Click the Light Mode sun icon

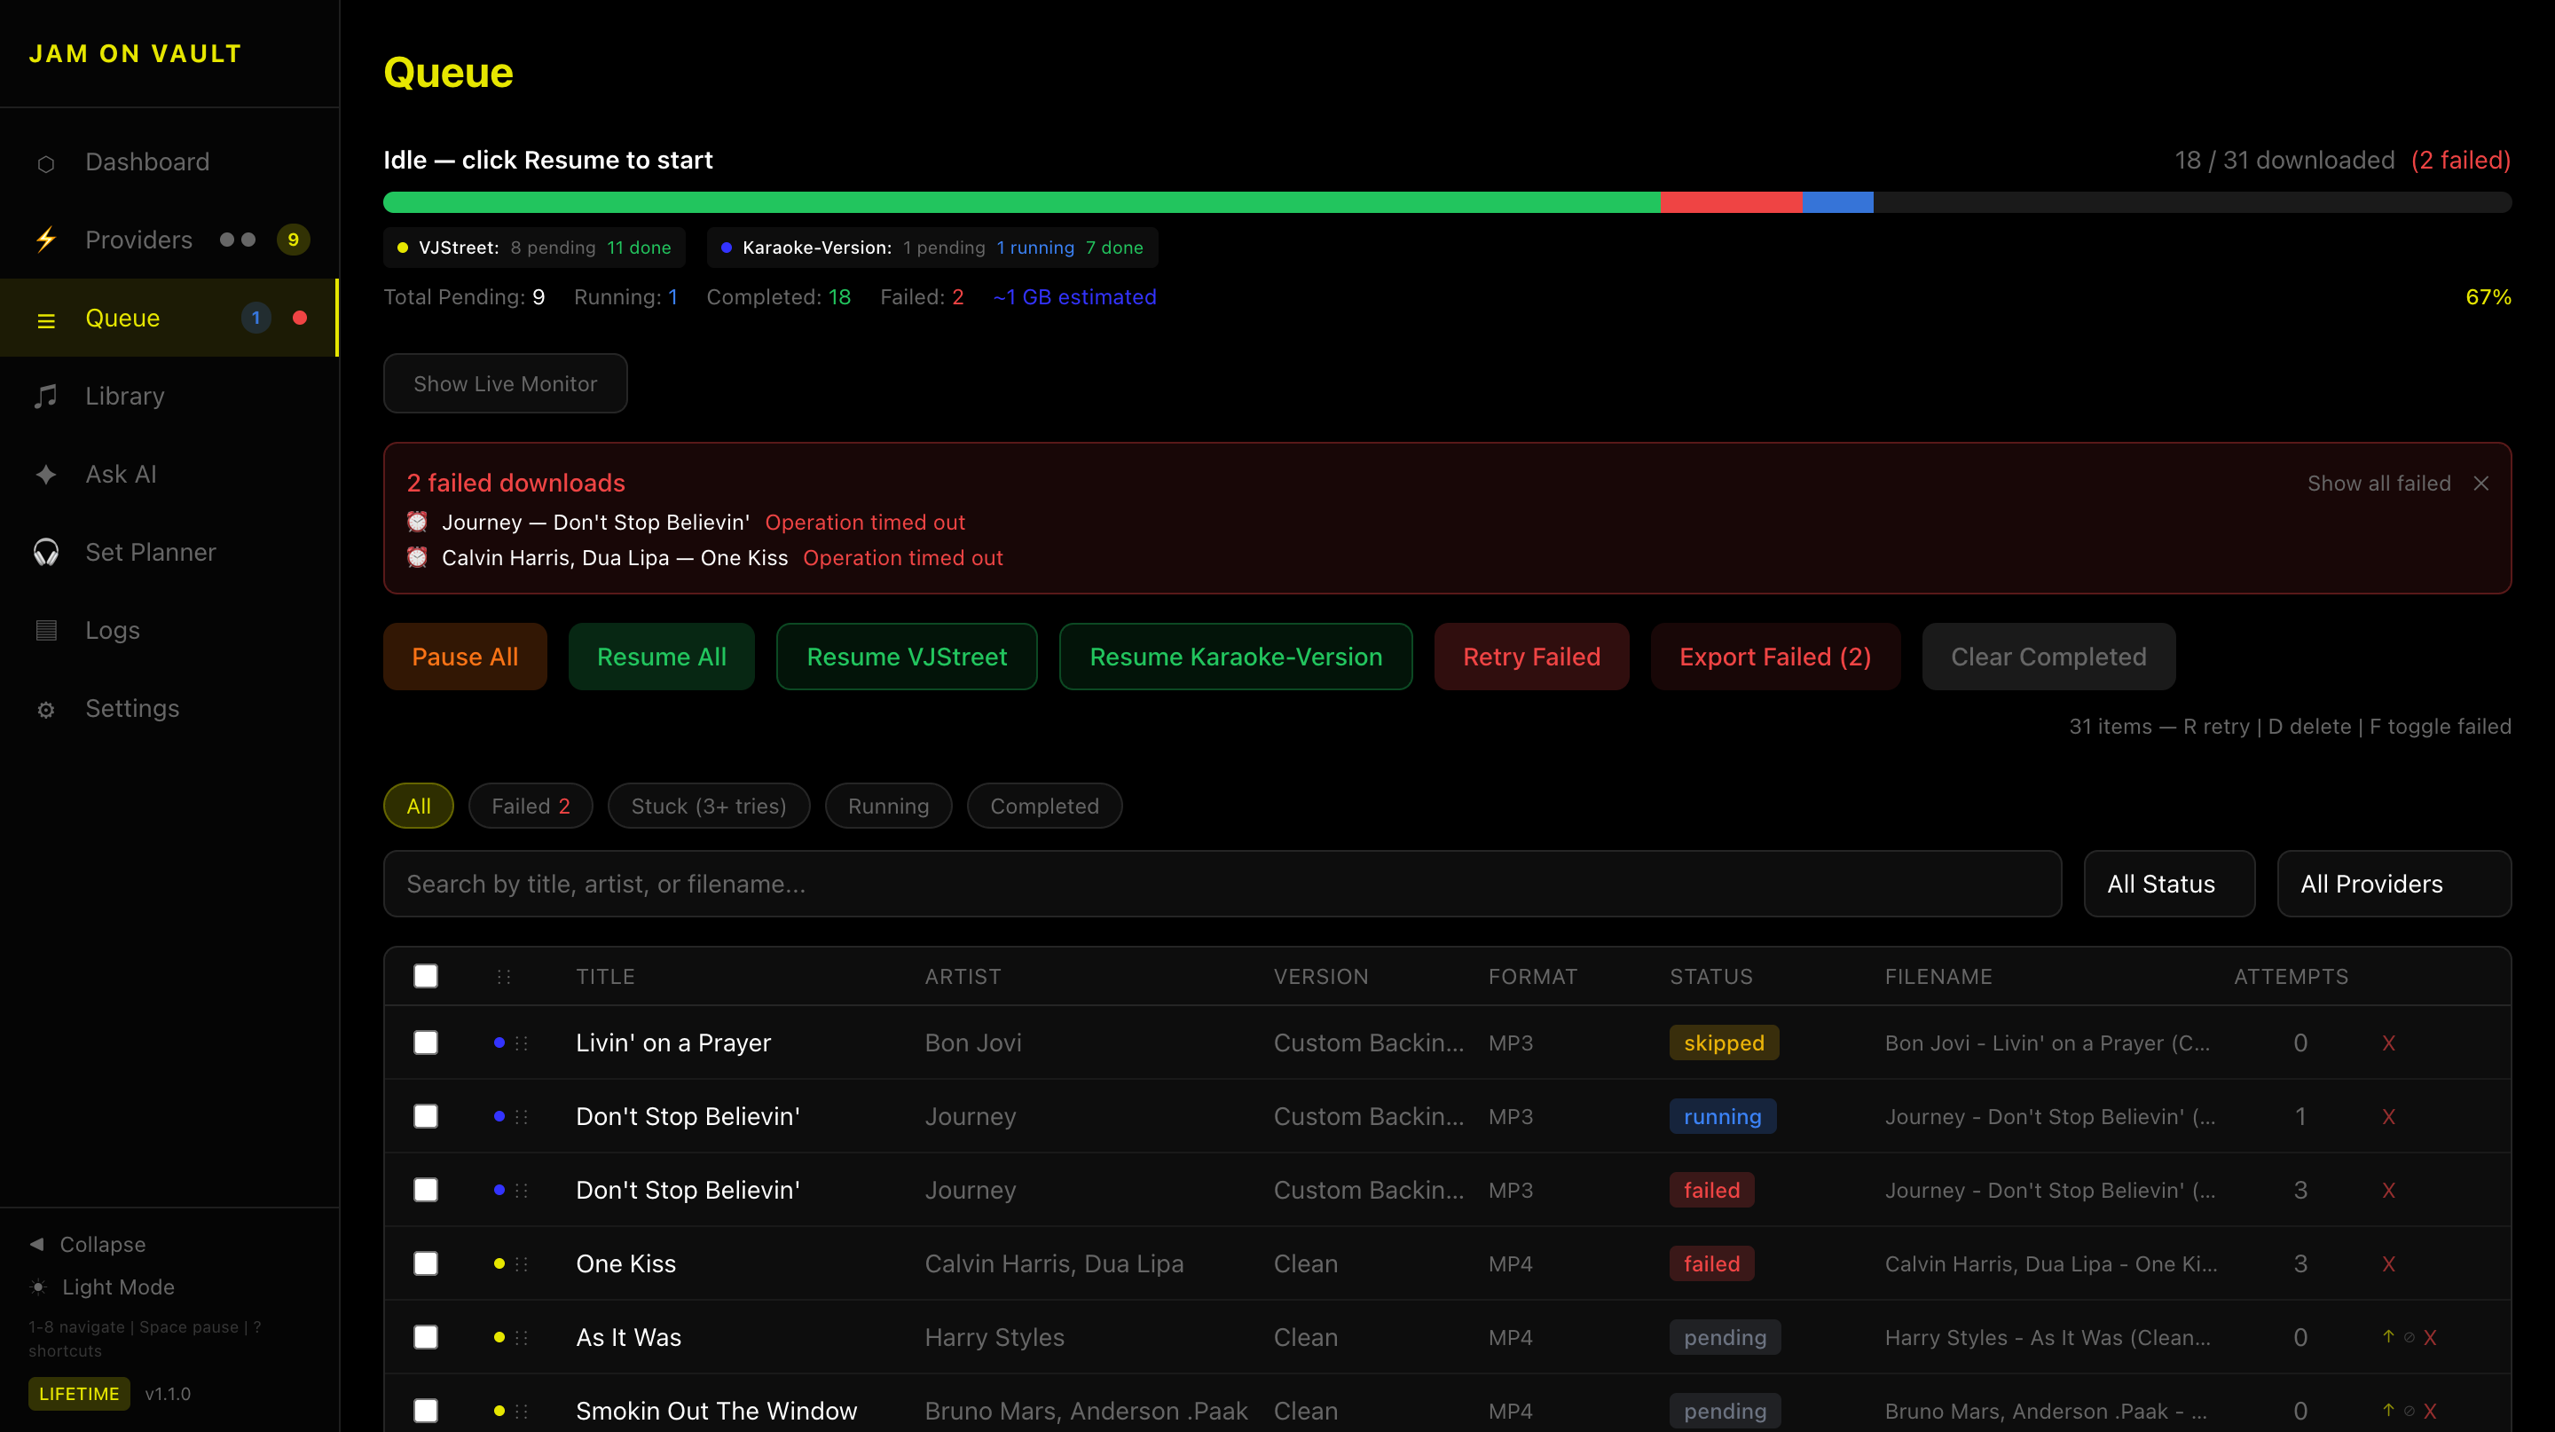point(39,1287)
